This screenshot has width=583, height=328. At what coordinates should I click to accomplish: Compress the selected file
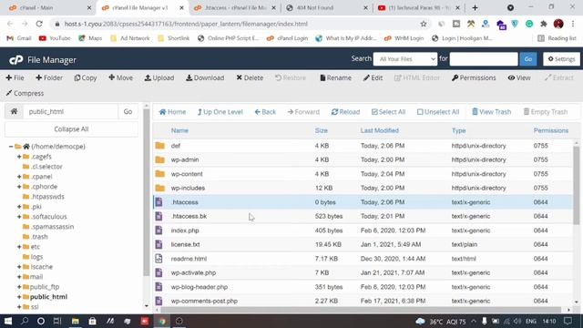click(x=25, y=93)
